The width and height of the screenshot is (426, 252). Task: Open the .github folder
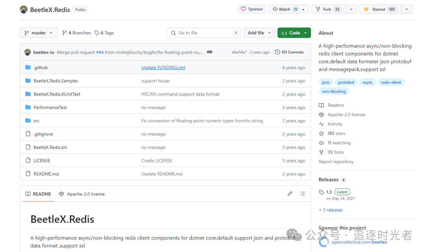[x=41, y=67]
